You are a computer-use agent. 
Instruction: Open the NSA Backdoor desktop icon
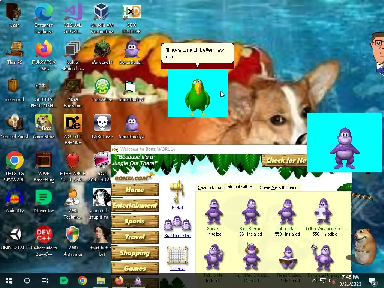pos(73,93)
